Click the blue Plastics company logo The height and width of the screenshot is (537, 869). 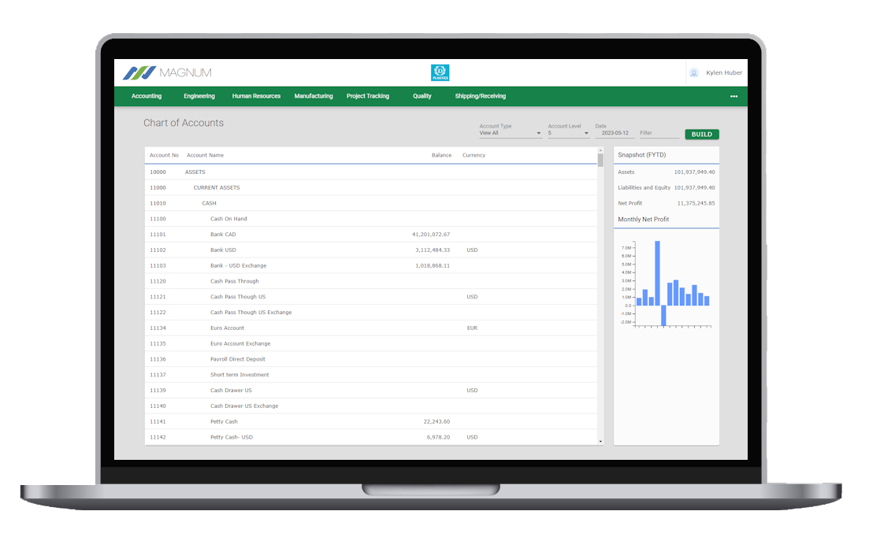[440, 72]
